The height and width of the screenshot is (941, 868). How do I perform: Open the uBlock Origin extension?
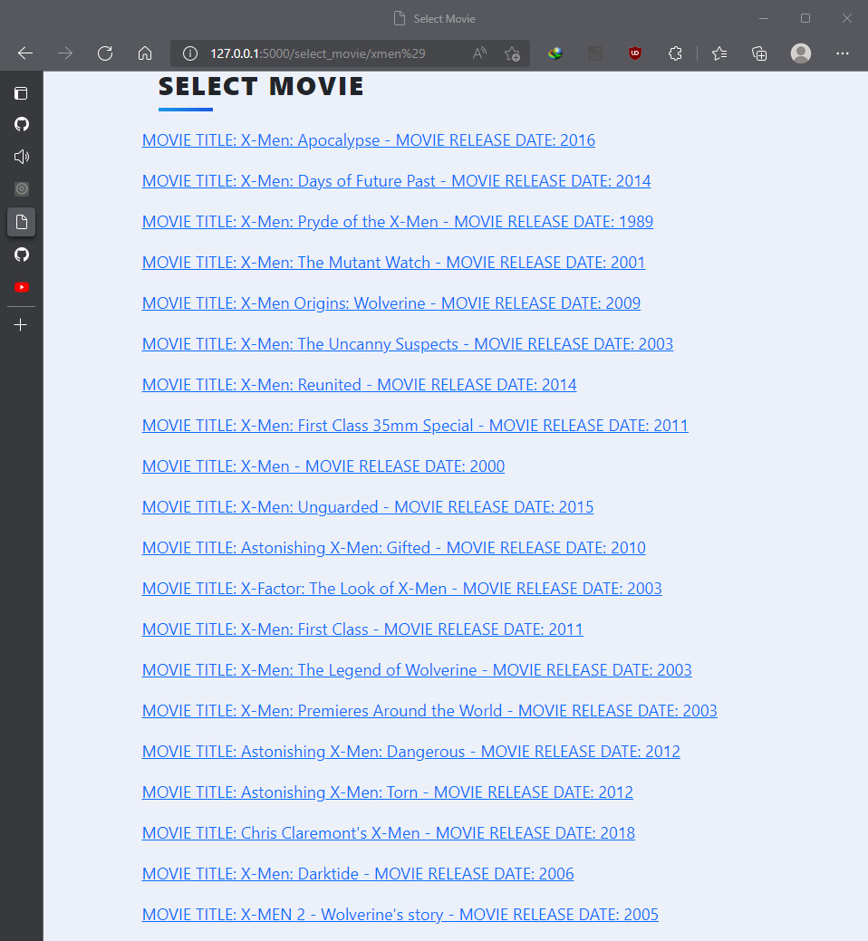tap(634, 53)
